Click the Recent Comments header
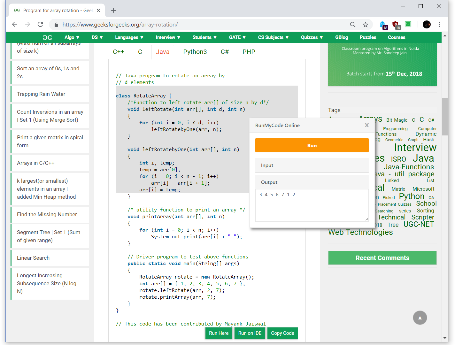The width and height of the screenshot is (455, 345). (382, 258)
